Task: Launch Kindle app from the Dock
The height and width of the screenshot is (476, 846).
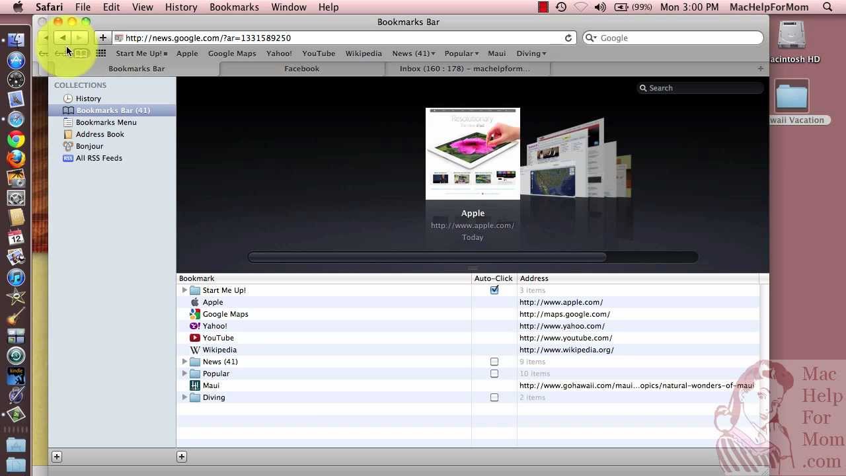Action: click(x=16, y=376)
